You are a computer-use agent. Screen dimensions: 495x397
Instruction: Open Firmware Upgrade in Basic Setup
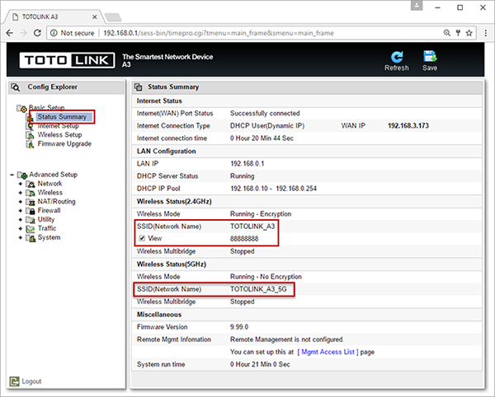tap(64, 144)
